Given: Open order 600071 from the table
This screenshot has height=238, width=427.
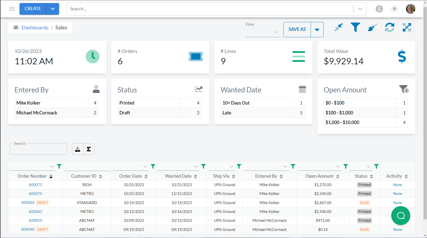Looking at the screenshot, I should coord(35,185).
